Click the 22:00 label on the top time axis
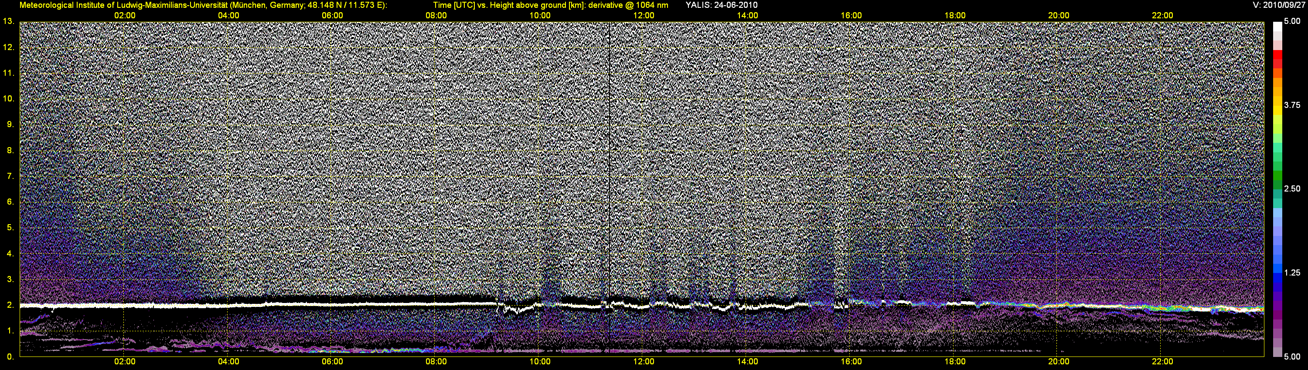Viewport: 1308px width, 370px height. click(1162, 16)
